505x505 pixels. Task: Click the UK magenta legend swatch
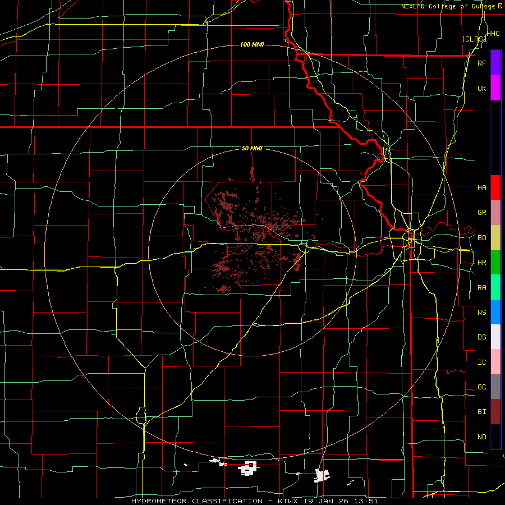click(495, 88)
